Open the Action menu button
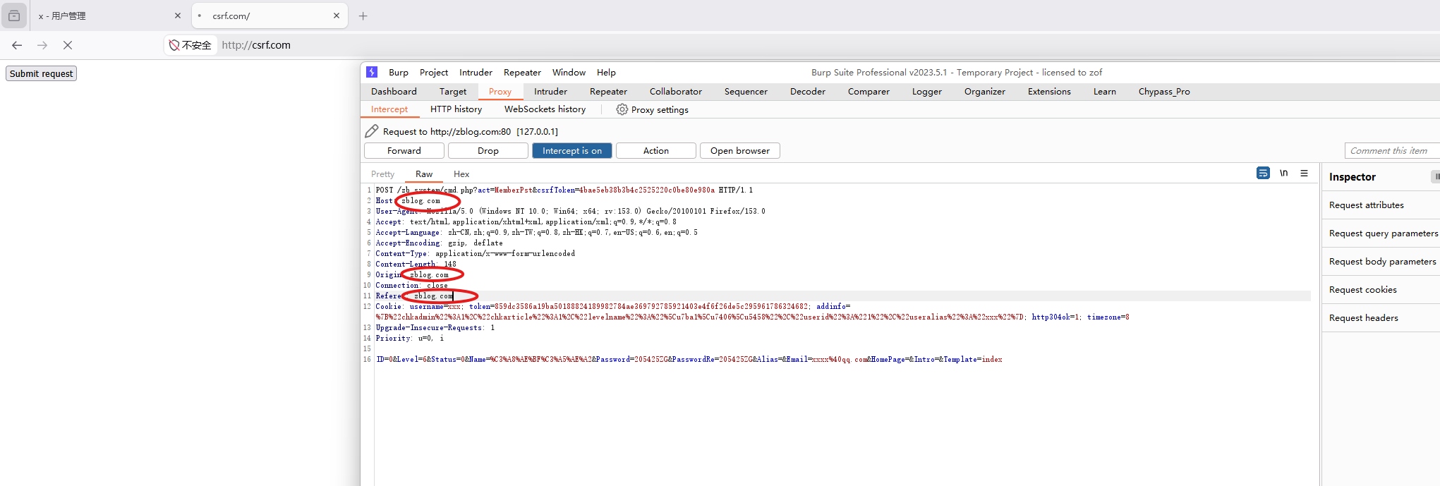The height and width of the screenshot is (486, 1440). coord(656,151)
